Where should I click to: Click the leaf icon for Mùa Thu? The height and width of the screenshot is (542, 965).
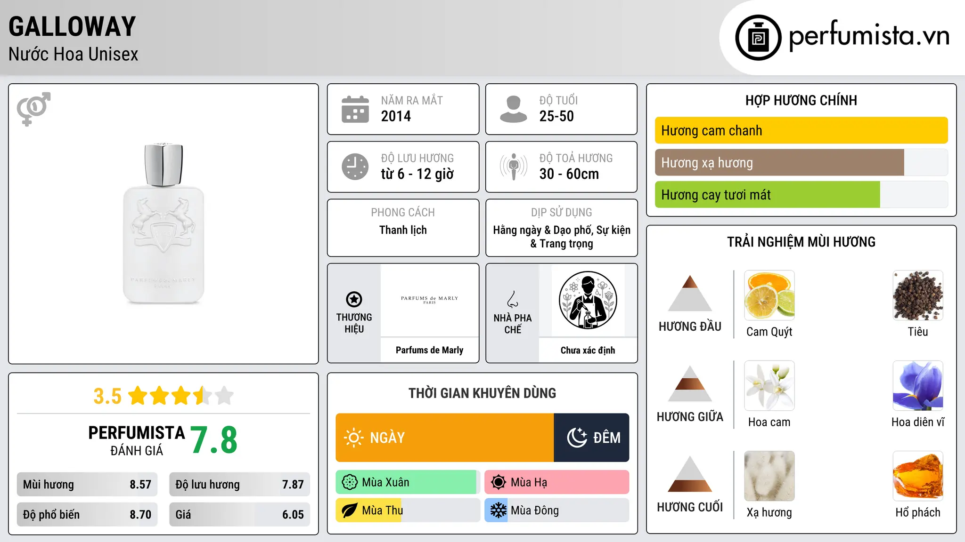pyautogui.click(x=349, y=510)
